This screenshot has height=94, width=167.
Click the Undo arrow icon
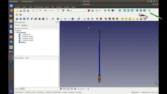46,10
